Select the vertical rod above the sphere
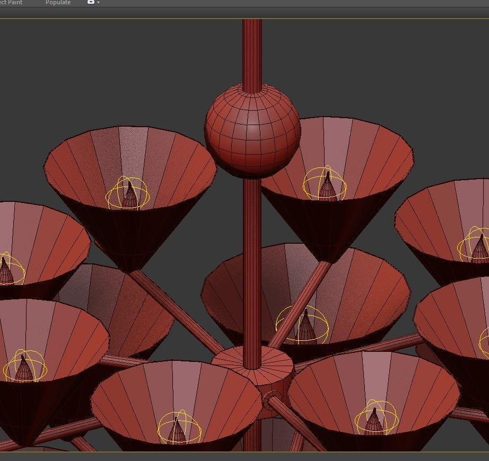Image resolution: width=489 pixels, height=461 pixels. coord(252,56)
